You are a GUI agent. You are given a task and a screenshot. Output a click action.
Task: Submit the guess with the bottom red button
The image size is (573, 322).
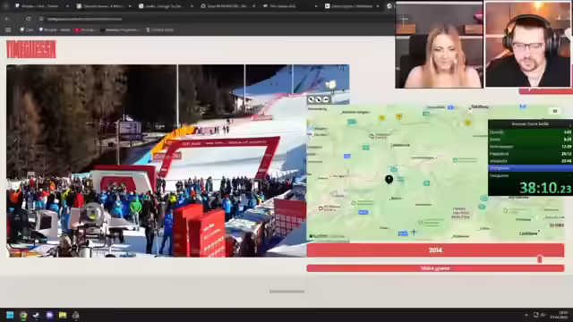coord(435,268)
